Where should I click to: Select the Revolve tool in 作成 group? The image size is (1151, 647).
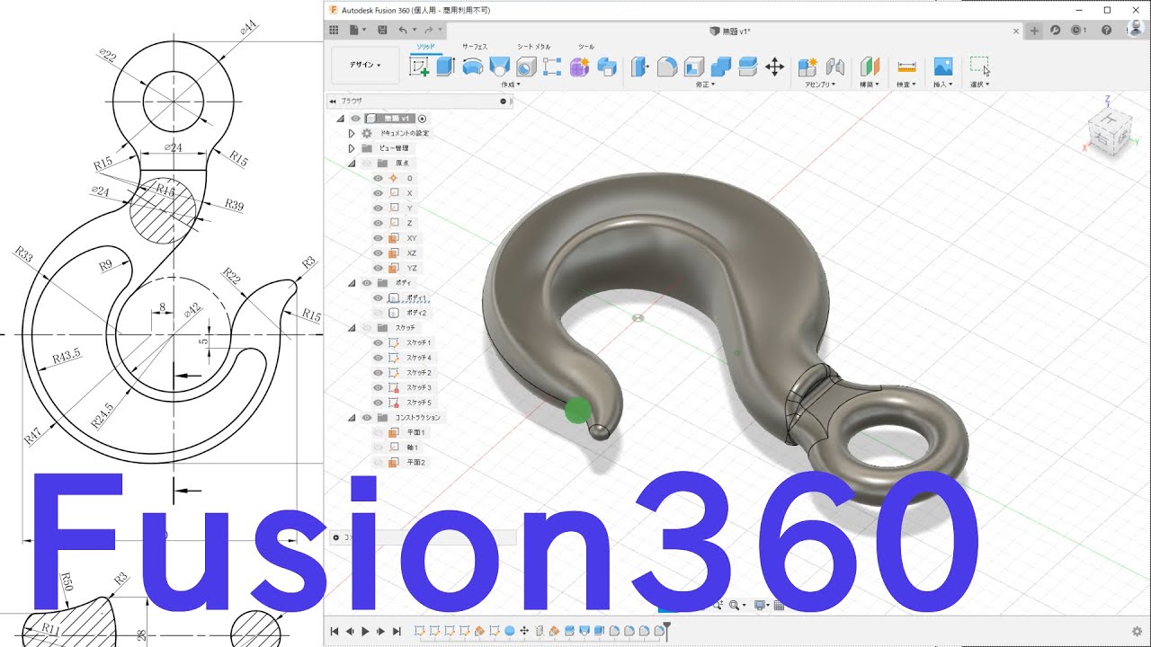pos(472,66)
